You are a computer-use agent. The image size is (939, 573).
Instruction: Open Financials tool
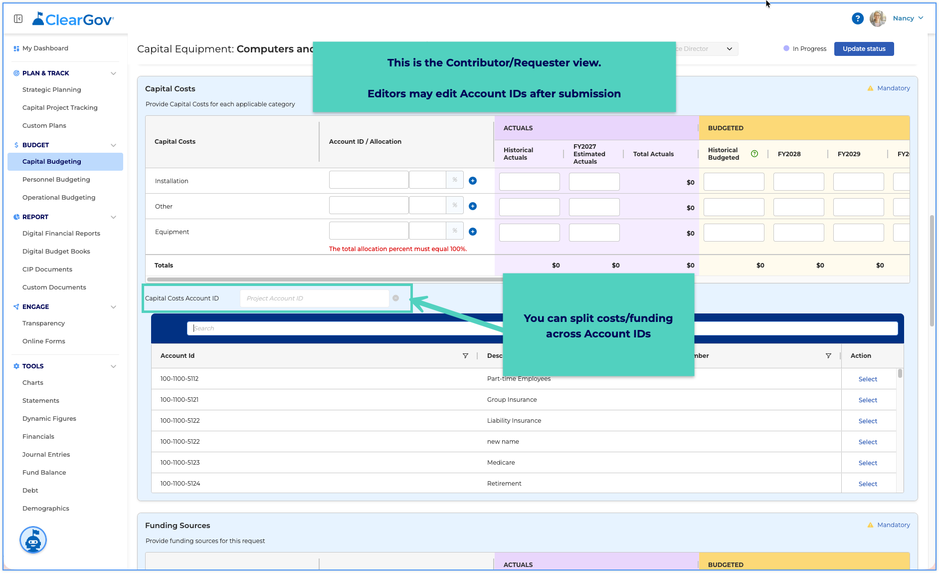pyautogui.click(x=38, y=437)
